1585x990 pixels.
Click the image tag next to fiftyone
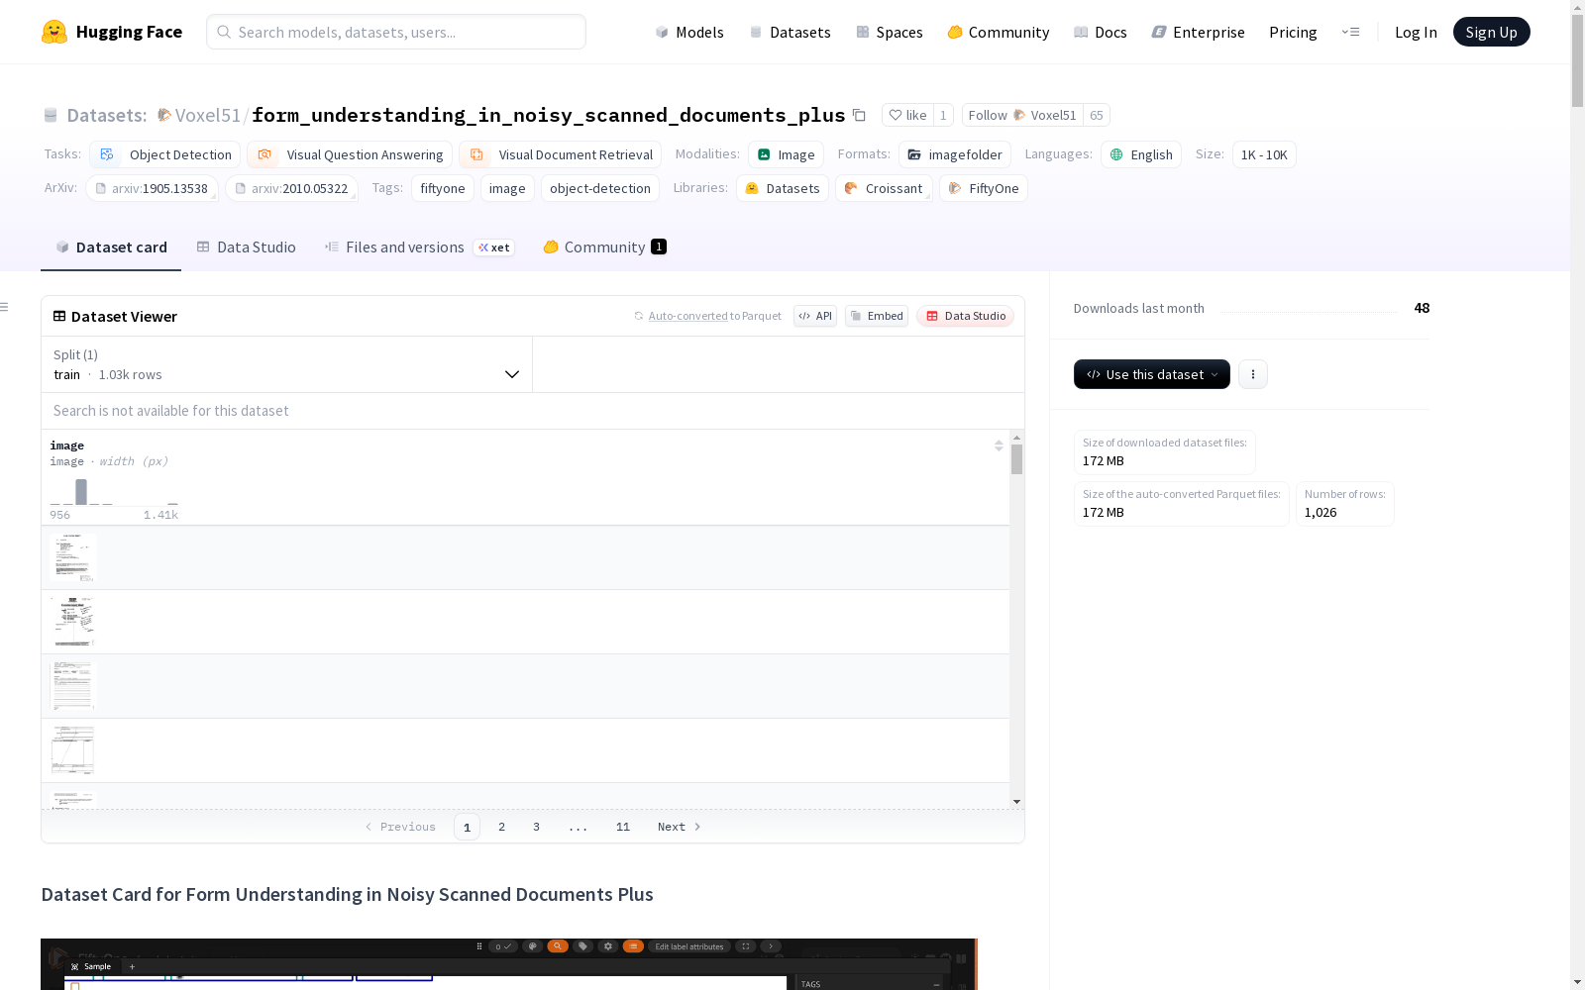click(507, 188)
